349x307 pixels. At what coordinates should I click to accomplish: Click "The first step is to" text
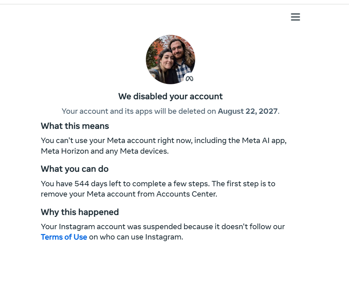243,184
